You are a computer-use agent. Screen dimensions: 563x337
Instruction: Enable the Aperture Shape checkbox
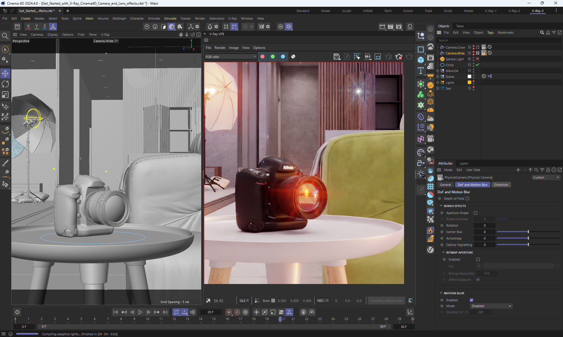[x=476, y=213]
